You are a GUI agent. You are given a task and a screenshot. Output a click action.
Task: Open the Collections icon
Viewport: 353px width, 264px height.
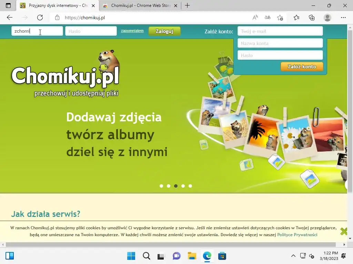point(312,18)
